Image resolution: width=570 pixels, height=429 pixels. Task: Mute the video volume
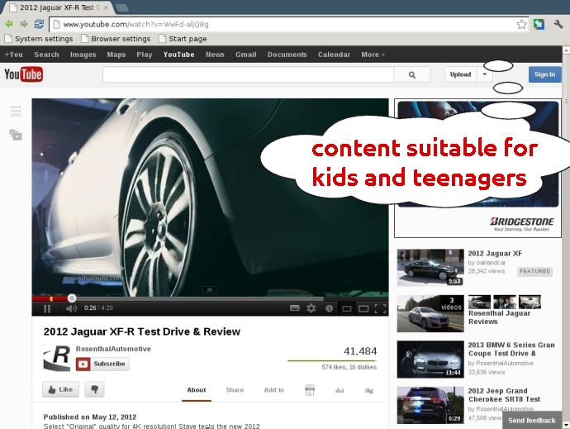click(x=71, y=308)
